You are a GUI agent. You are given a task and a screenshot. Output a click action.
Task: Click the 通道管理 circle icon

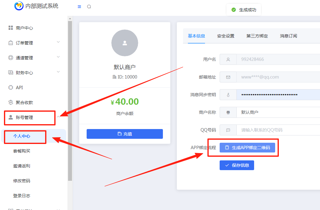[11, 58]
